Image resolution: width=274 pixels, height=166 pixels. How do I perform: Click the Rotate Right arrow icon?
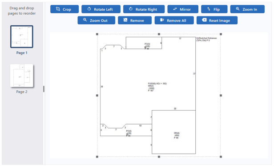pos(131,9)
